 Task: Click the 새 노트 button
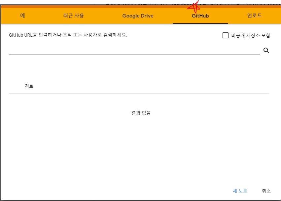pos(240,191)
